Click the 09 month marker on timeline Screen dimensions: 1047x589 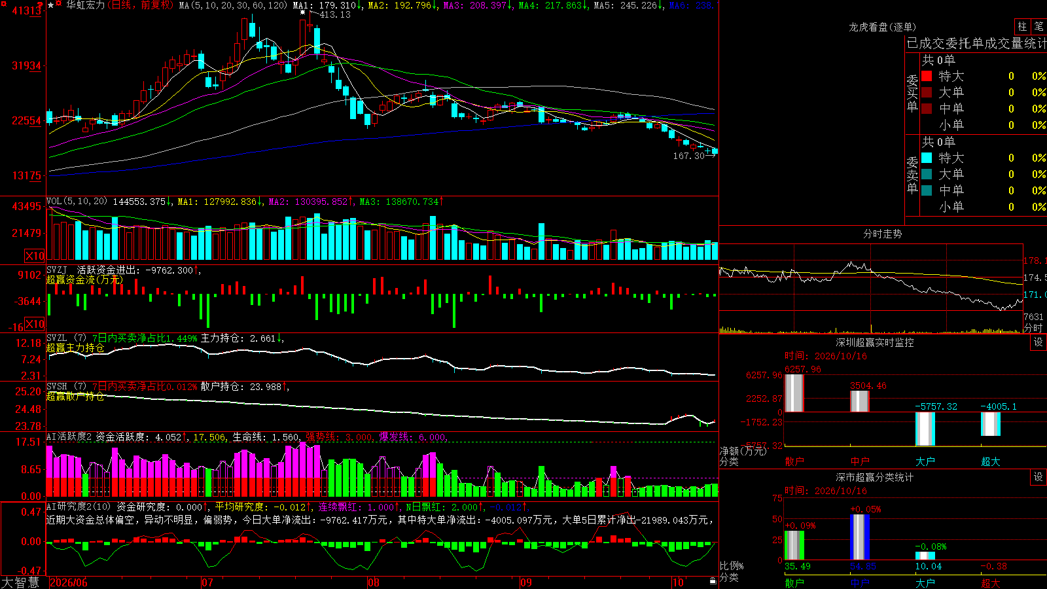pos(526,582)
